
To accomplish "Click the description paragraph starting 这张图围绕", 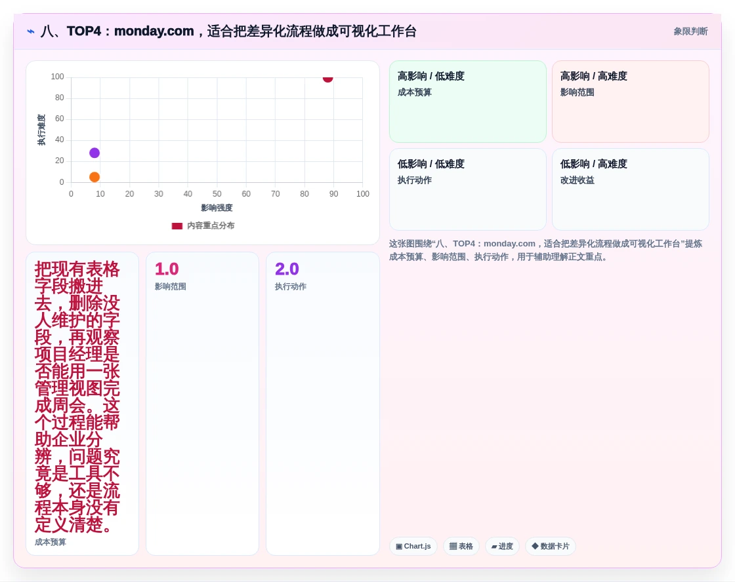I will coord(546,250).
